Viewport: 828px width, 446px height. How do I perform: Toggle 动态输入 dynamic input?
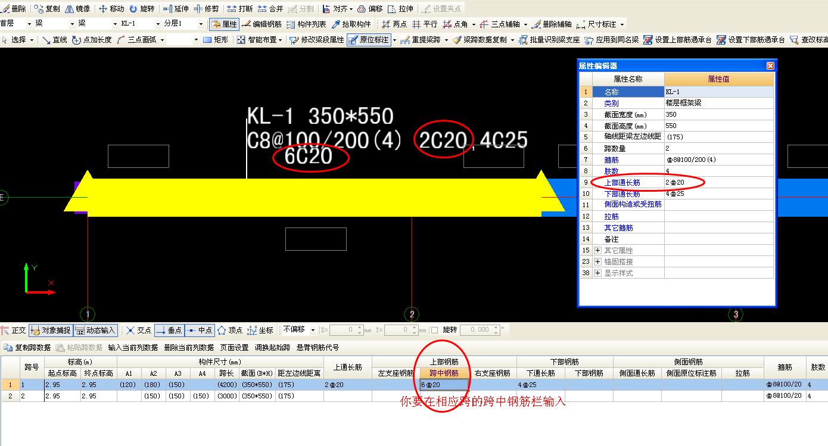[x=95, y=330]
